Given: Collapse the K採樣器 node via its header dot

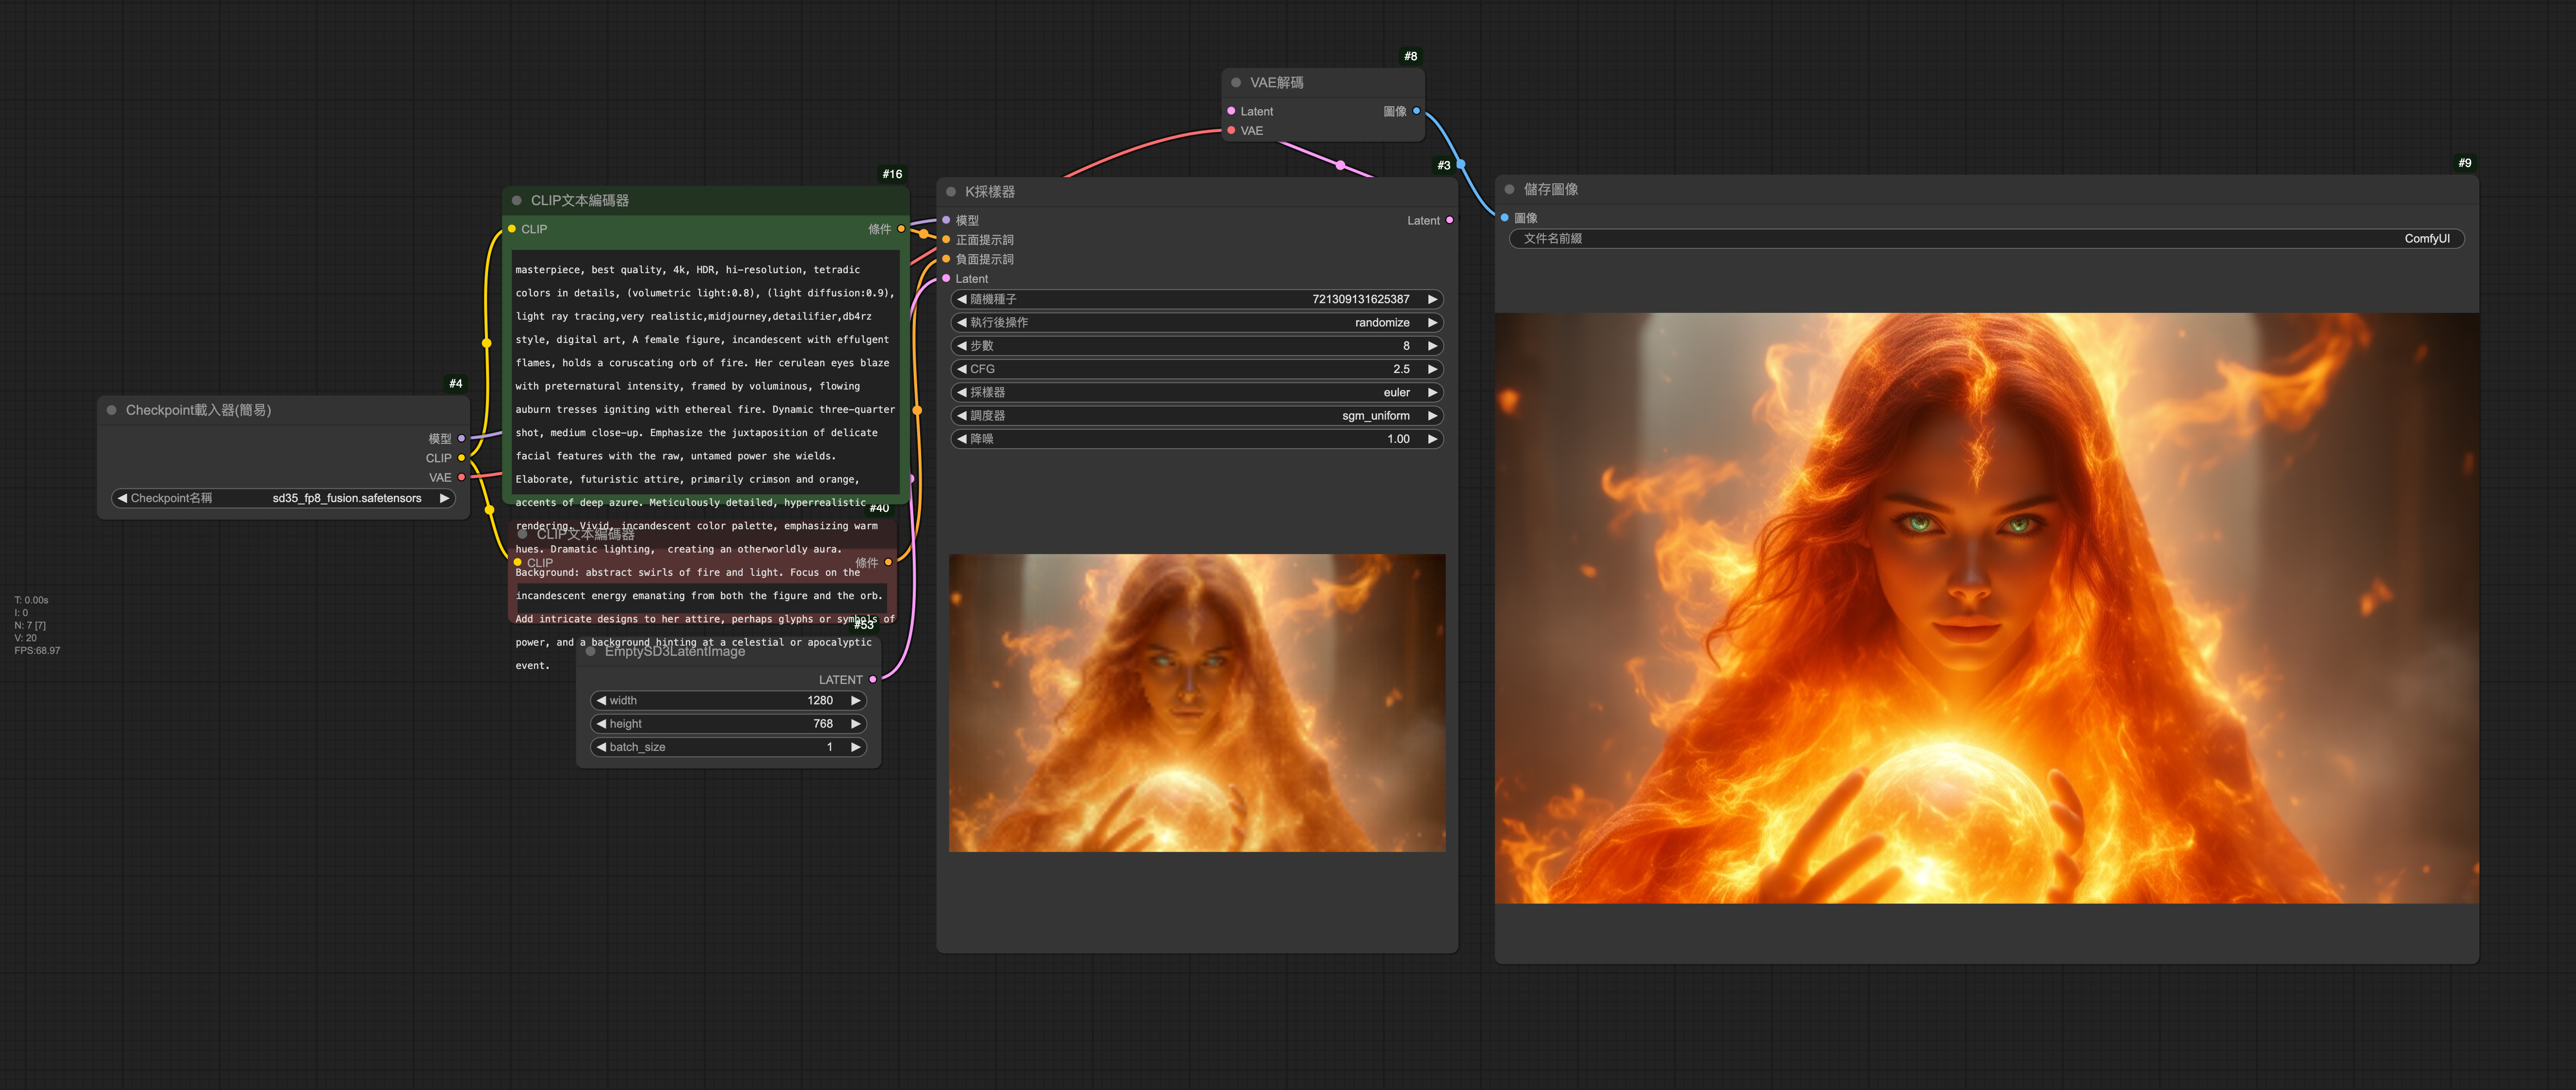Looking at the screenshot, I should pos(950,192).
